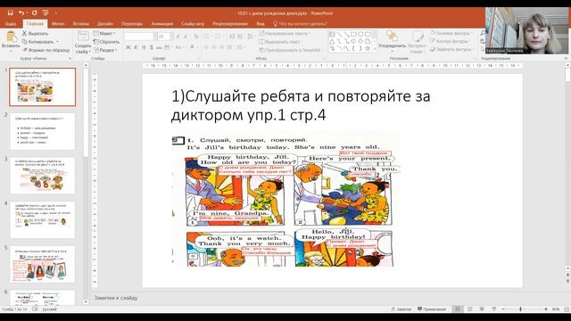The height and width of the screenshot is (321, 571).
Task: Increase font size with A icon
Action: coord(178,37)
